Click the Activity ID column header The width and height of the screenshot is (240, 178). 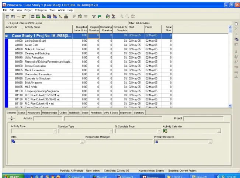(14, 29)
